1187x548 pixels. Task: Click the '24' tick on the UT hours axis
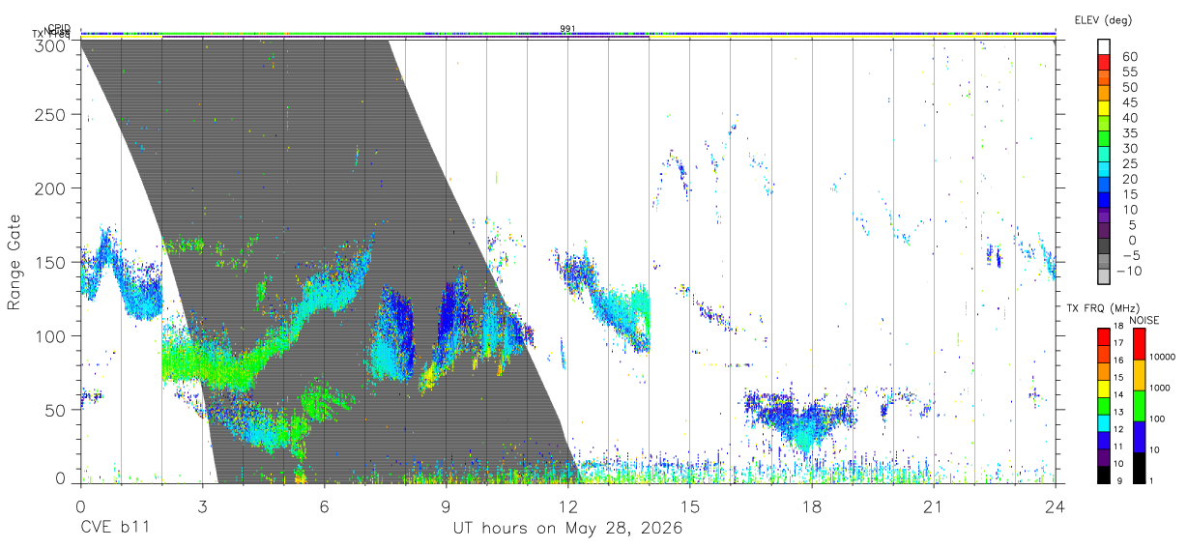[x=1056, y=506]
